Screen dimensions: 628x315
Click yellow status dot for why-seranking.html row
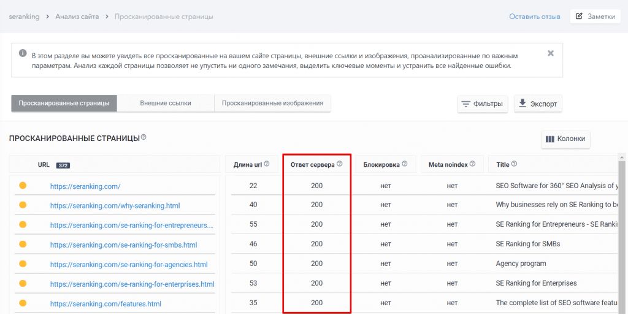23,205
